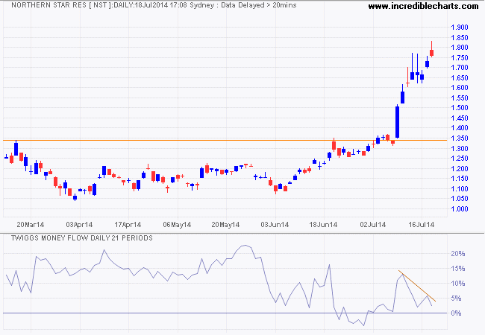Click the Twiggs Money Flow indicator label

click(82, 238)
